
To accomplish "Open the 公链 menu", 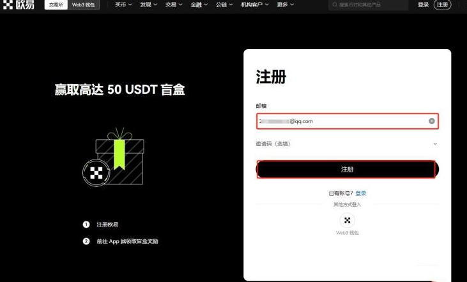I will [224, 5].
